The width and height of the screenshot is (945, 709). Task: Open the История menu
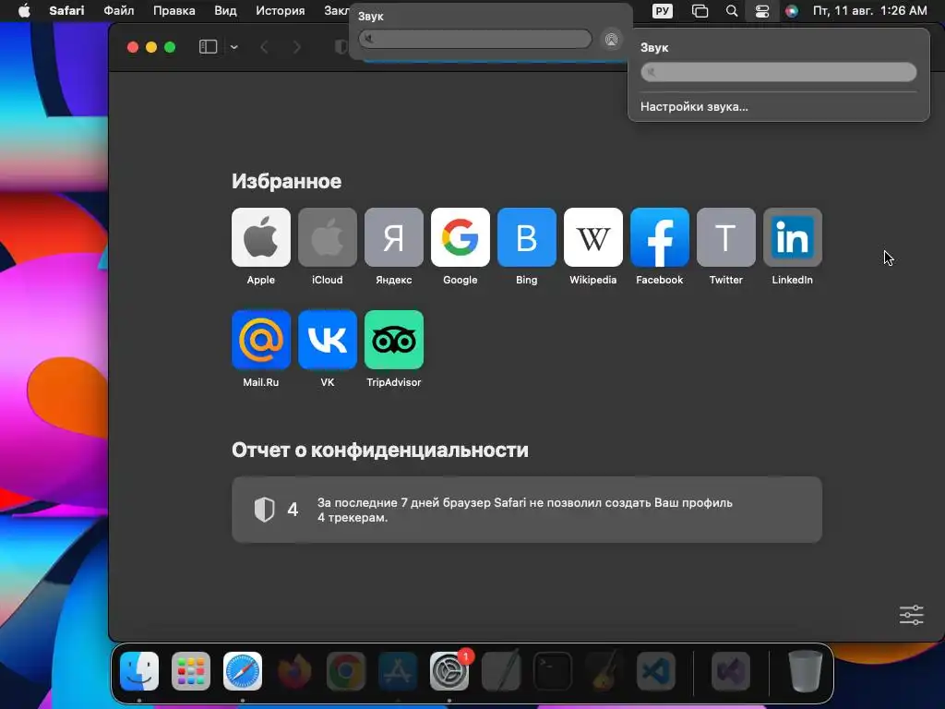pyautogui.click(x=281, y=11)
